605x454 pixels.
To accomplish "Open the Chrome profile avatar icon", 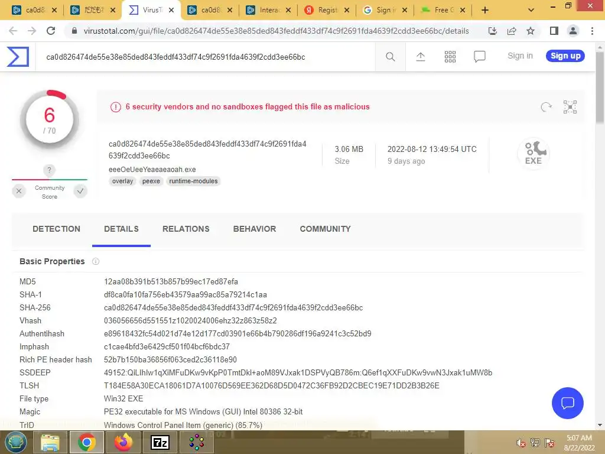I will 573,31.
